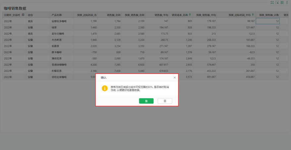This screenshot has height=150, width=291.
Task: Click the 销售额_平均 column header
Action: (161, 15)
